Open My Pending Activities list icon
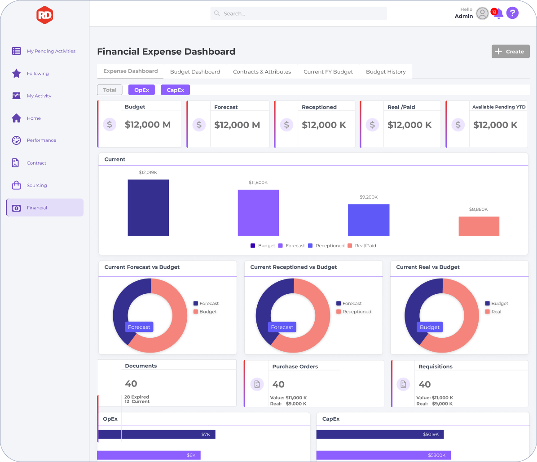 coord(17,51)
